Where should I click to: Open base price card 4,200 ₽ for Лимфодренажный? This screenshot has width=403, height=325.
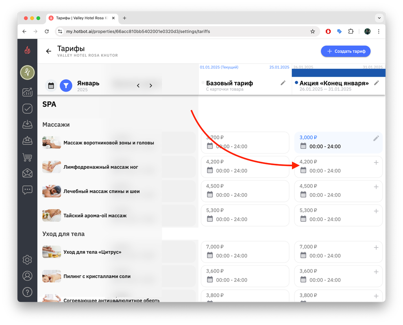click(x=245, y=167)
